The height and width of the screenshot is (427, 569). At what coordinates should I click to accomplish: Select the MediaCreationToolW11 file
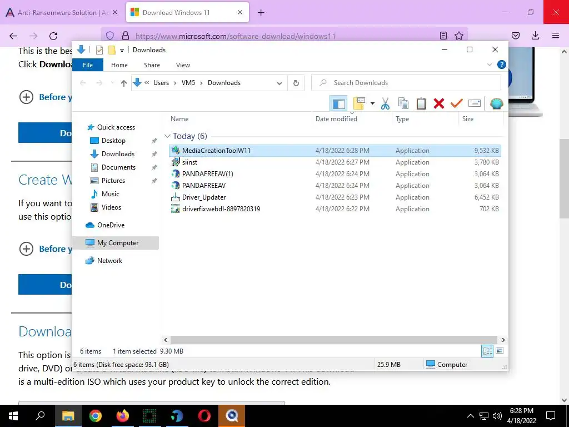tap(335, 151)
